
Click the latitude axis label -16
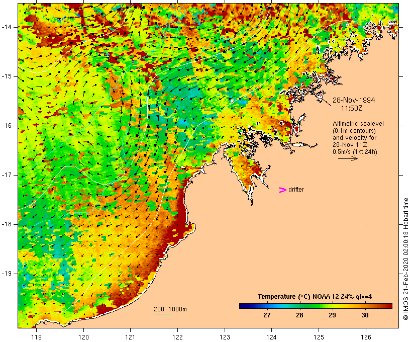7,126
